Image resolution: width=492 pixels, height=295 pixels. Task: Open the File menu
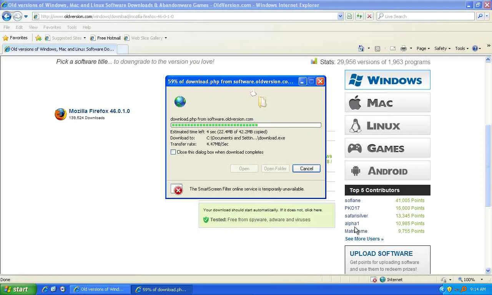click(x=7, y=27)
